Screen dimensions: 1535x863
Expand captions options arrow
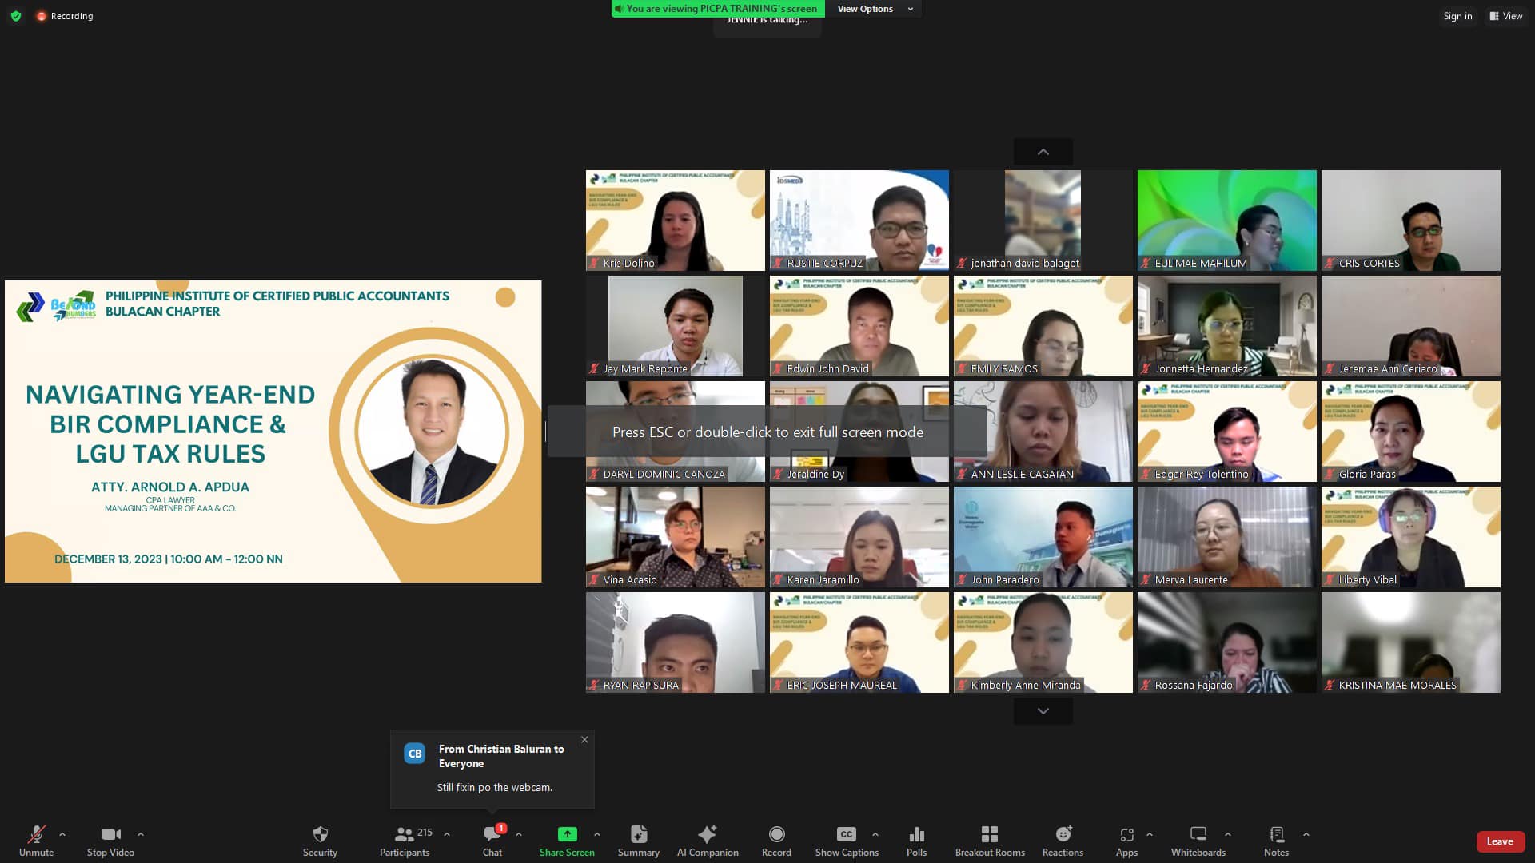875,834
